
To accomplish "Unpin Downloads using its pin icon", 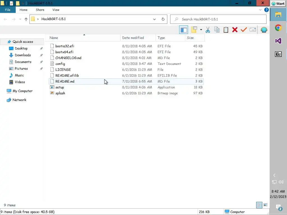I will 41,55.
